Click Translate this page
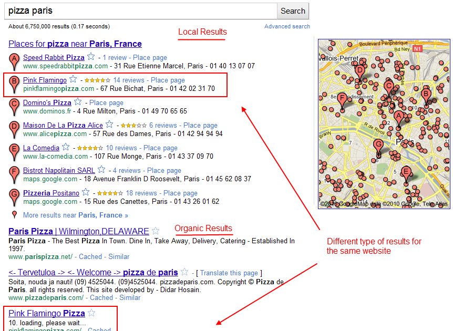453x331 pixels. (229, 273)
